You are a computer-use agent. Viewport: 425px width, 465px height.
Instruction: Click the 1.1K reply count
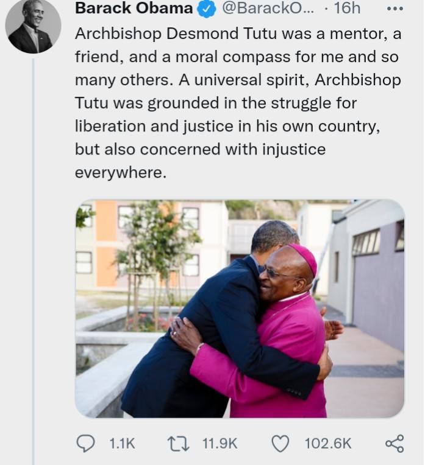click(122, 444)
